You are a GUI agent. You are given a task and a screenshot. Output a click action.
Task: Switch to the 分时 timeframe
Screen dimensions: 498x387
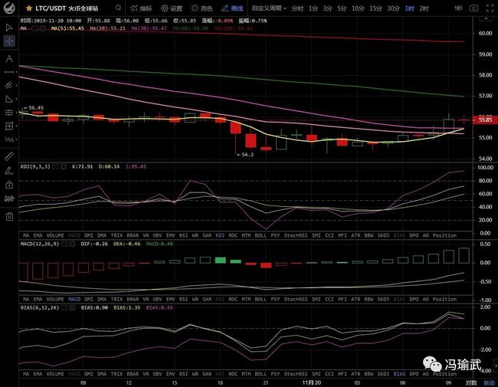pos(297,8)
